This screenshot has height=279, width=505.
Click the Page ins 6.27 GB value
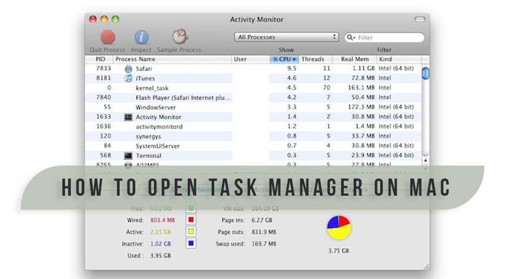coord(262,220)
